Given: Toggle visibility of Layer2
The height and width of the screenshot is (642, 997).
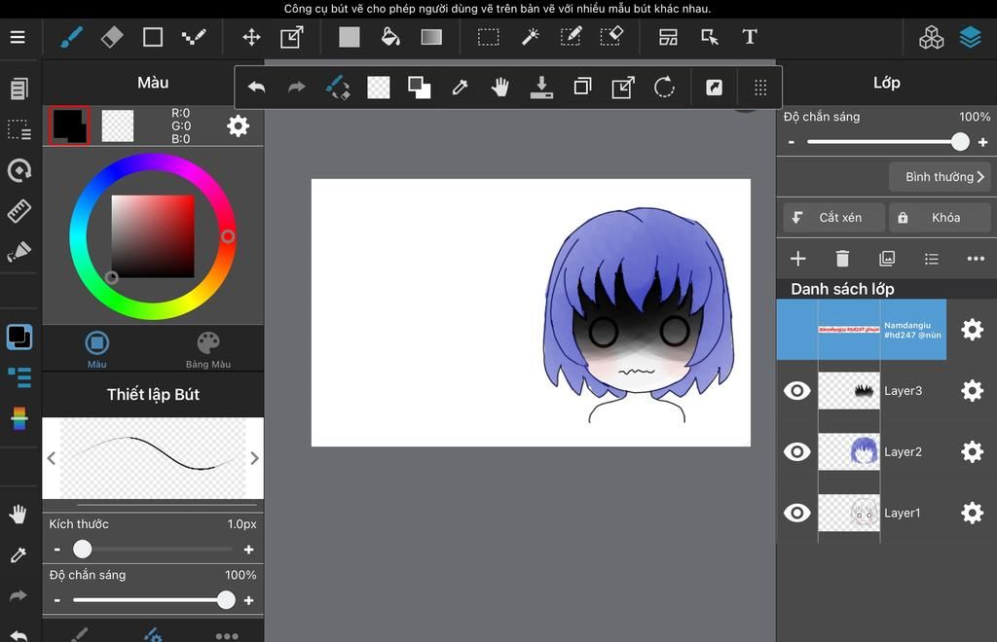Looking at the screenshot, I should [x=796, y=451].
